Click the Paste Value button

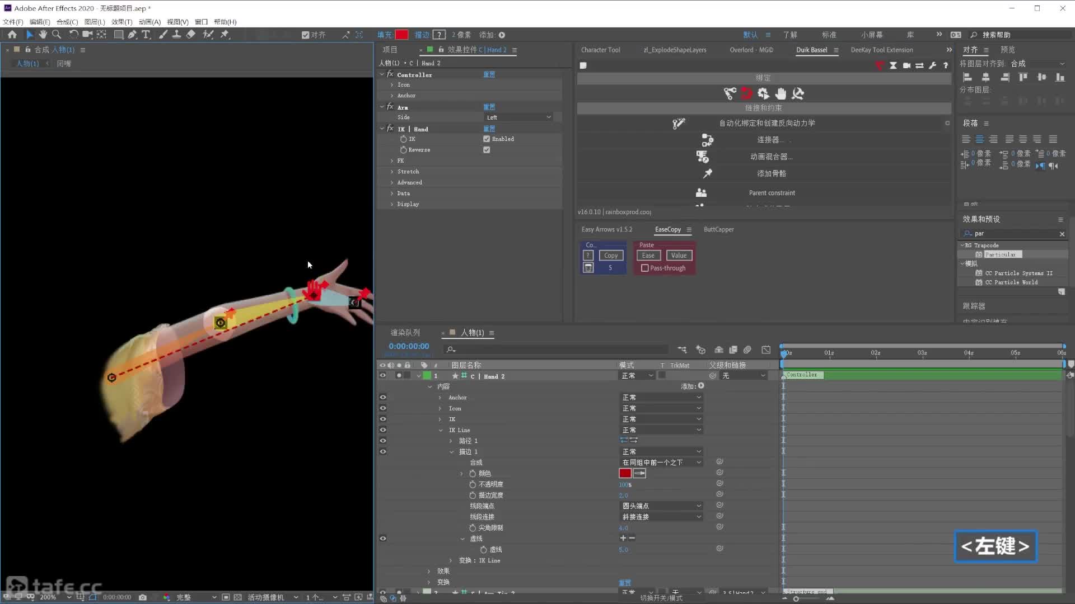(x=679, y=256)
